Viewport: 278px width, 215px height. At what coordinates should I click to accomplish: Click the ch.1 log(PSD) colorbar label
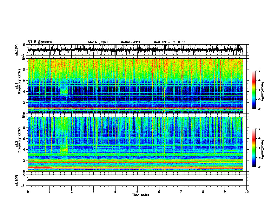[263, 92]
